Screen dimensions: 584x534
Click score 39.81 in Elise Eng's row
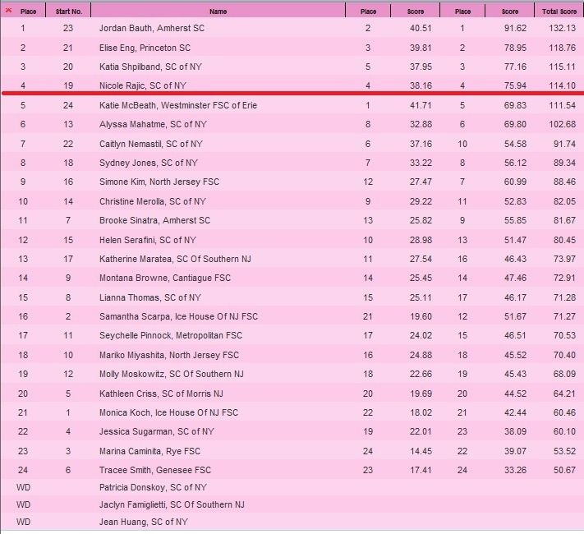[421, 48]
